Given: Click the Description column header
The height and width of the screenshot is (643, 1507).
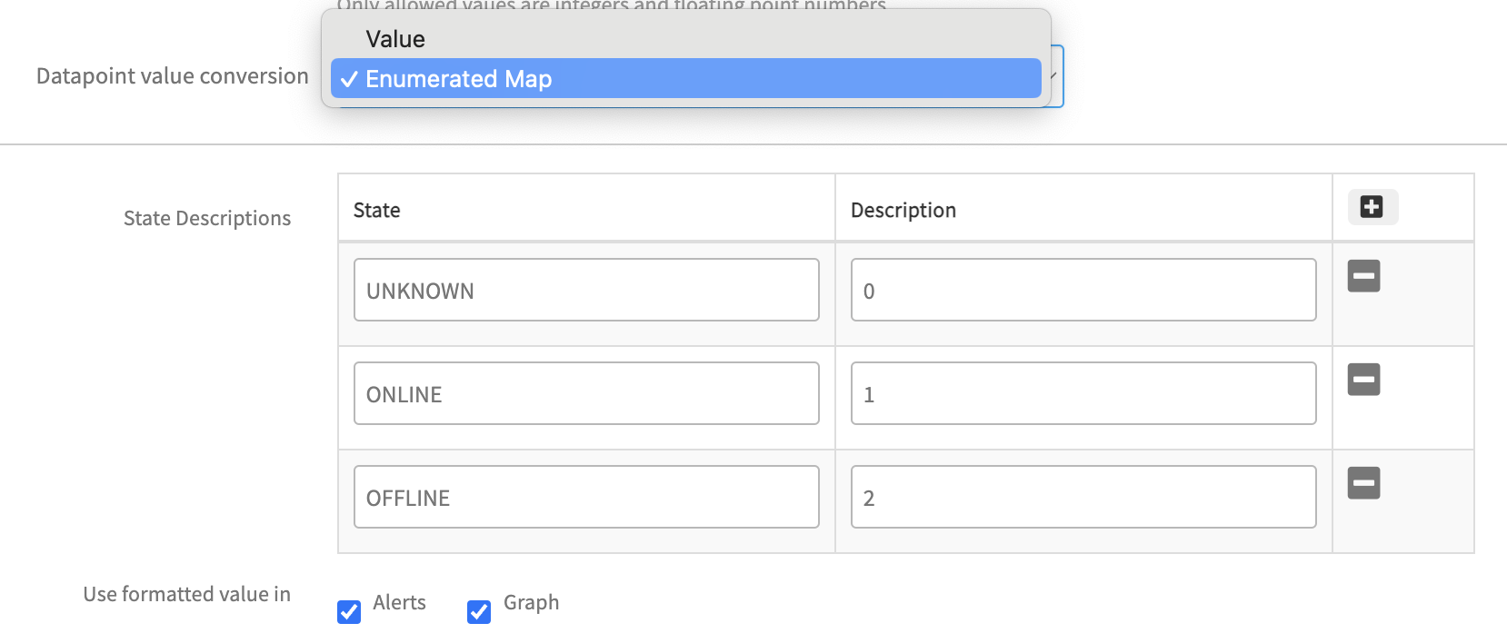Looking at the screenshot, I should tap(903, 211).
